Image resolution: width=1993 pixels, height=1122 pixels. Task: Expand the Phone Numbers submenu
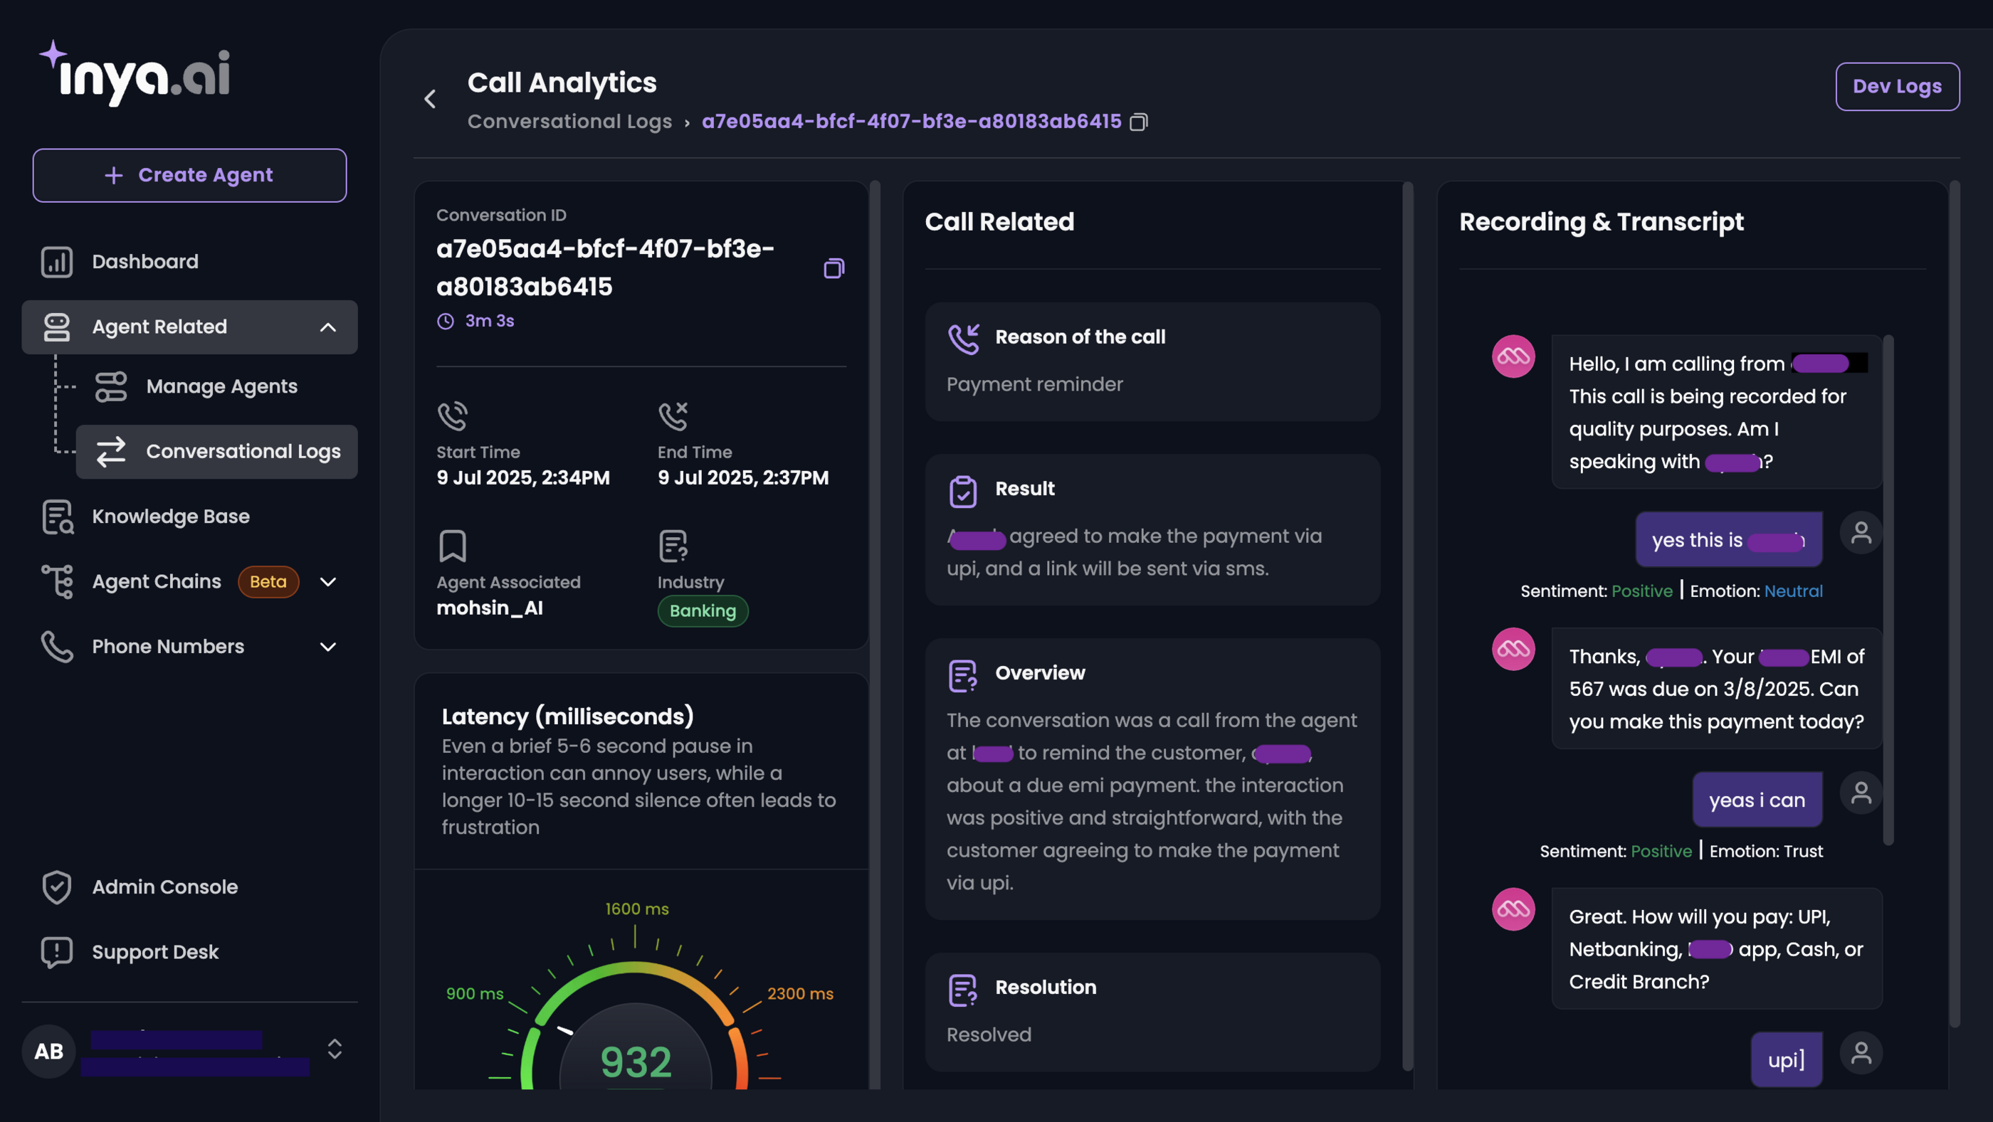pyautogui.click(x=328, y=647)
